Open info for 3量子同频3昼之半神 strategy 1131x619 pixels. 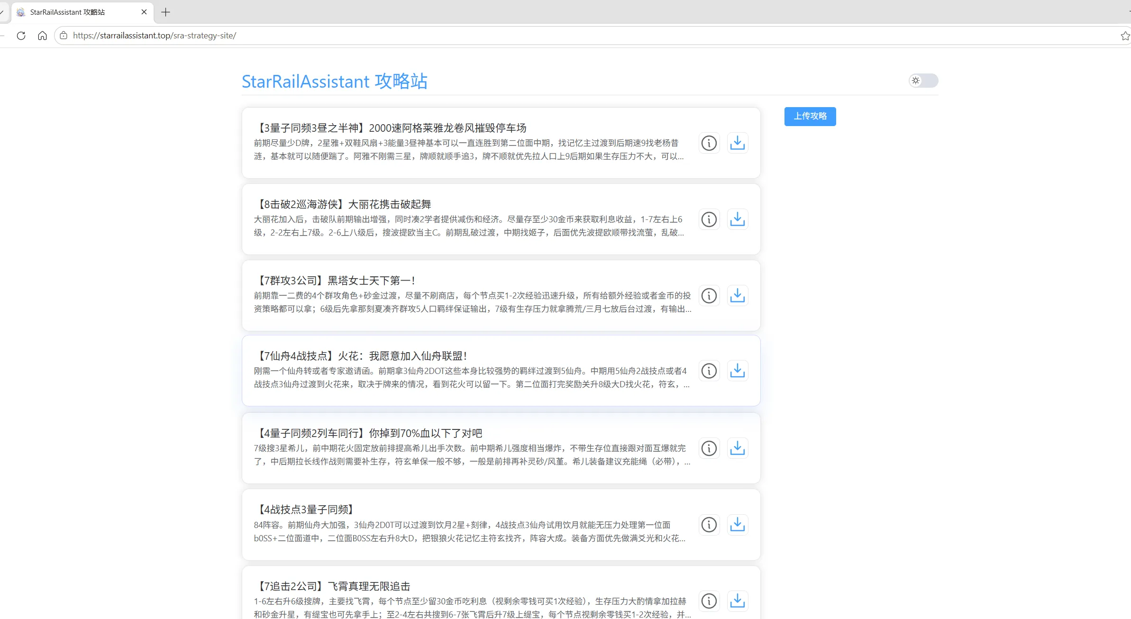pyautogui.click(x=709, y=143)
